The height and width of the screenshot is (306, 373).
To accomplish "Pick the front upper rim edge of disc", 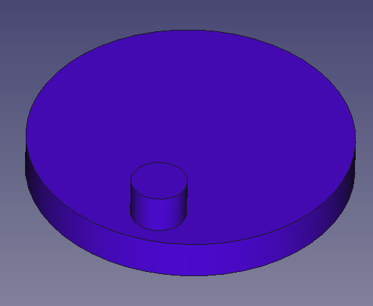I will (x=190, y=244).
